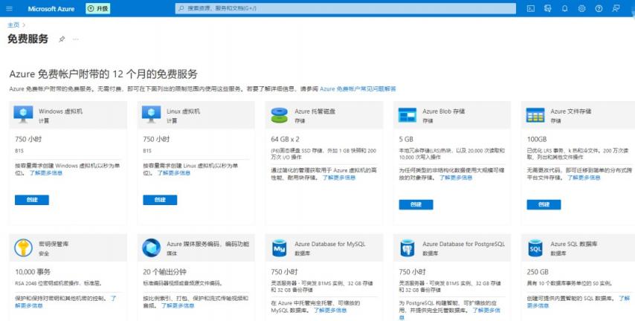Select the 密钥保管库 card title

54,244
